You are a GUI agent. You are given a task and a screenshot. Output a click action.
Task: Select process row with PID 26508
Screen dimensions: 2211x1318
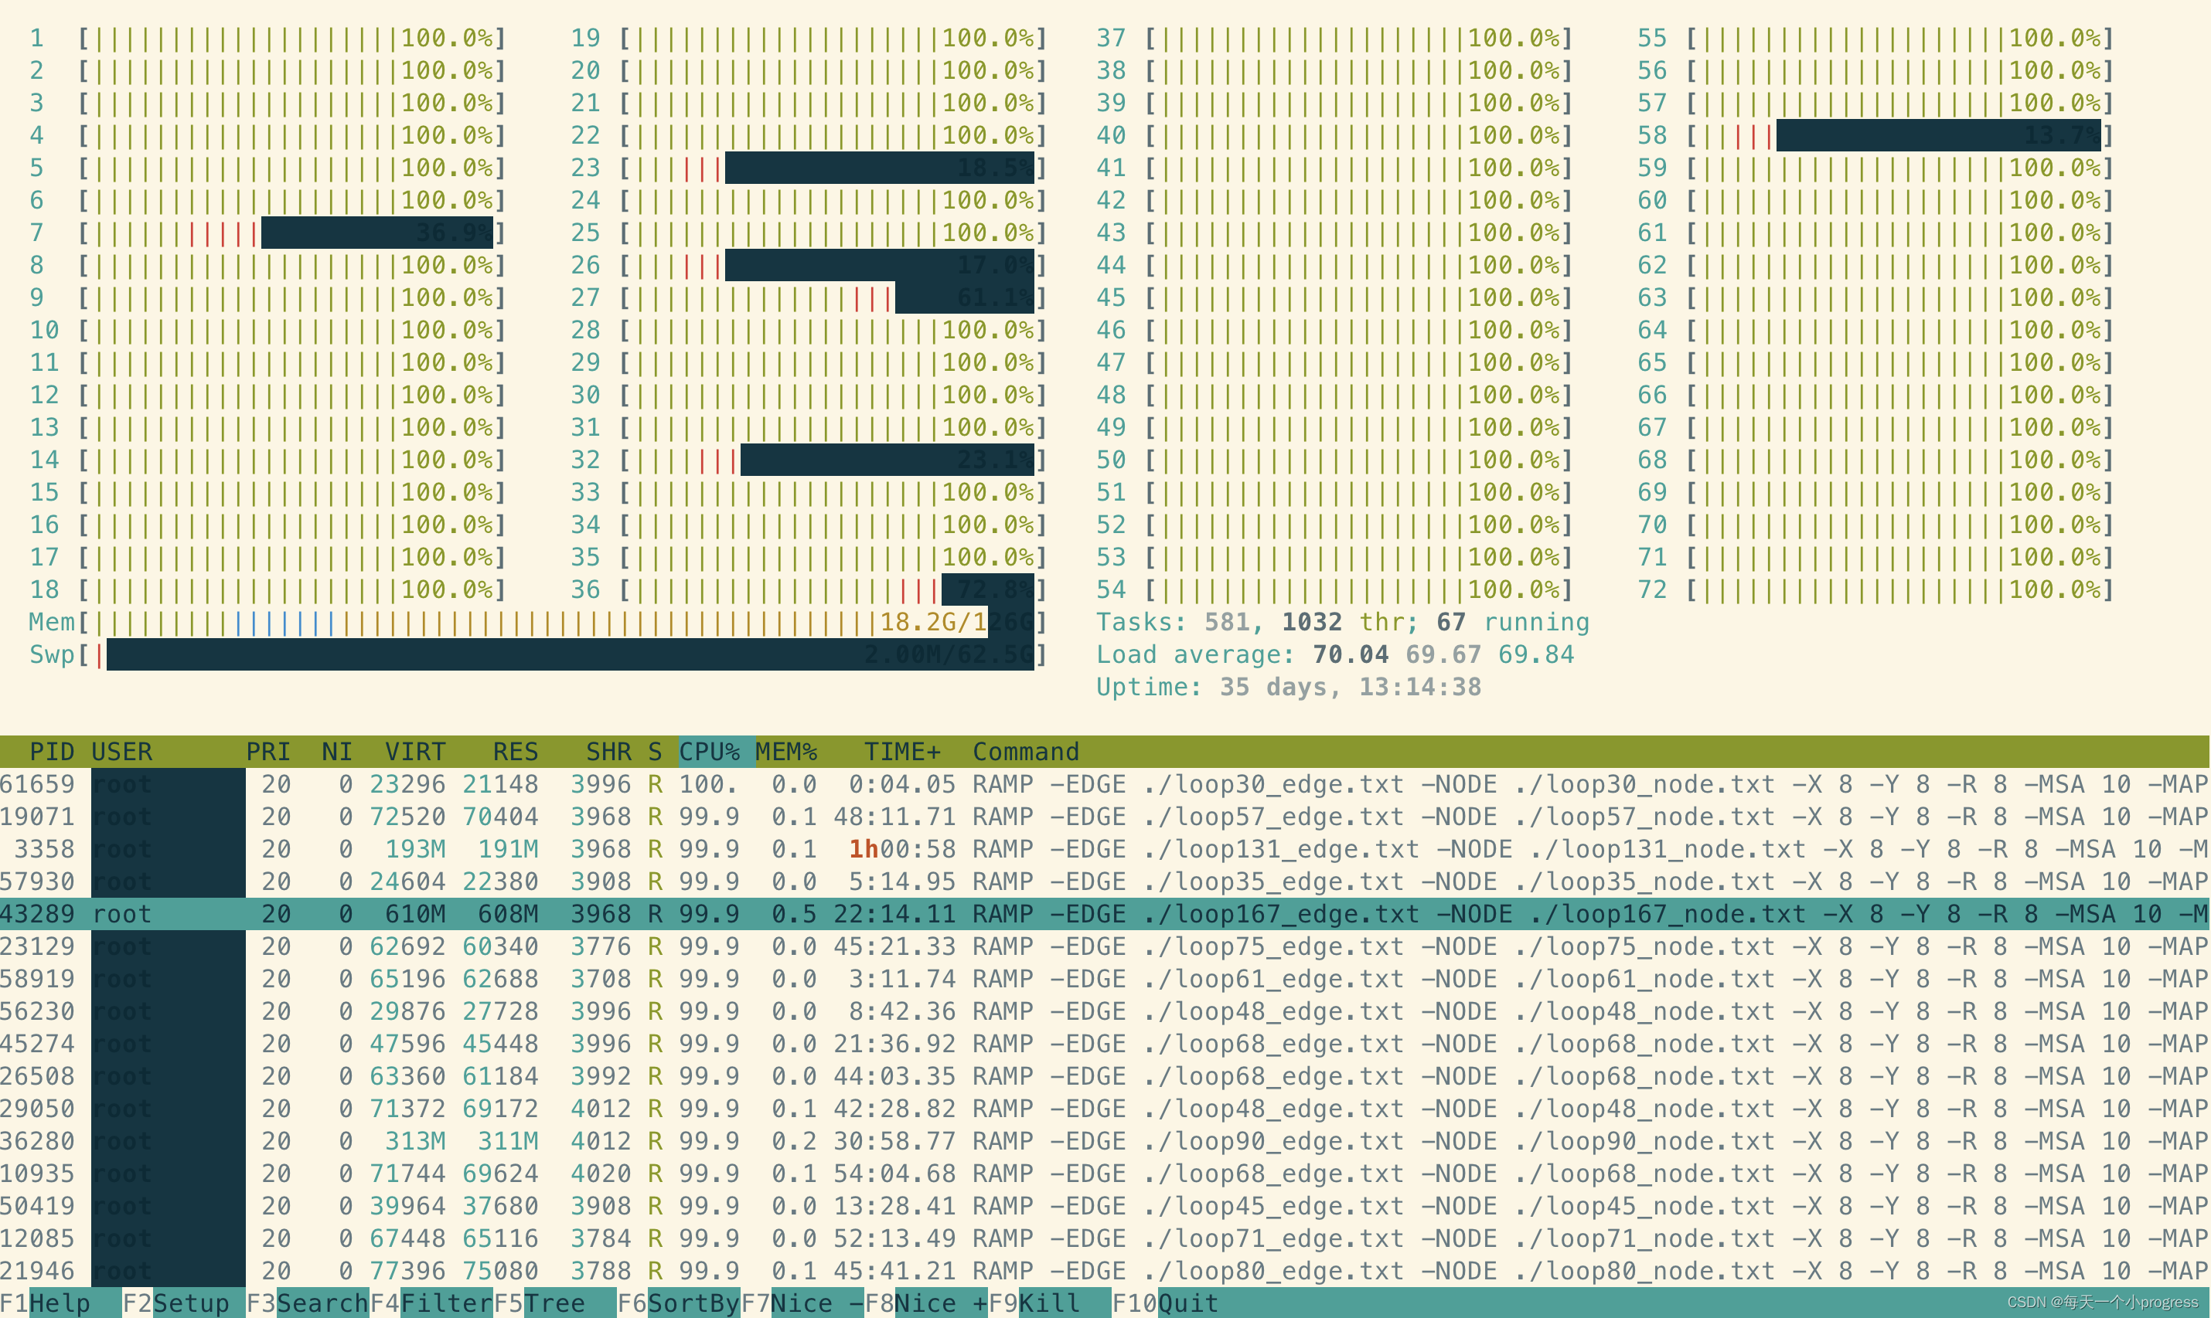click(x=1105, y=1075)
